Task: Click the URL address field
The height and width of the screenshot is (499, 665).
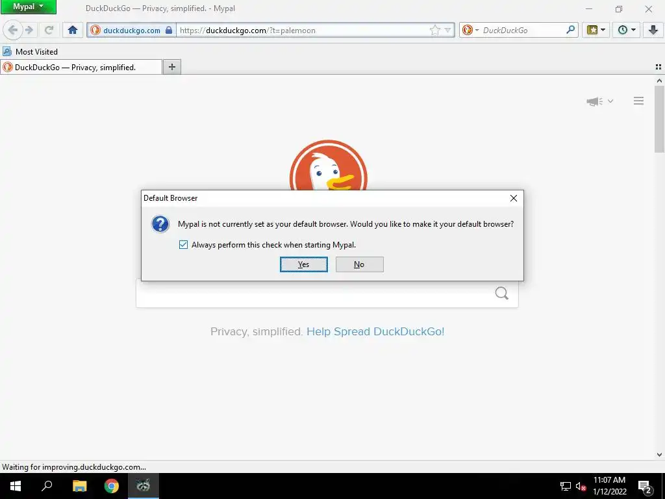Action: [x=303, y=30]
